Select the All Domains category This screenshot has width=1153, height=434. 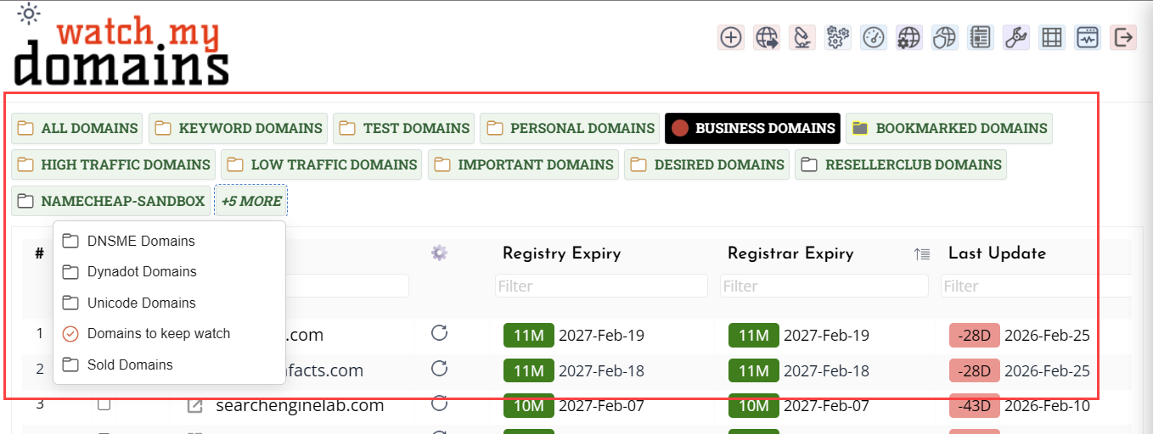coord(77,128)
